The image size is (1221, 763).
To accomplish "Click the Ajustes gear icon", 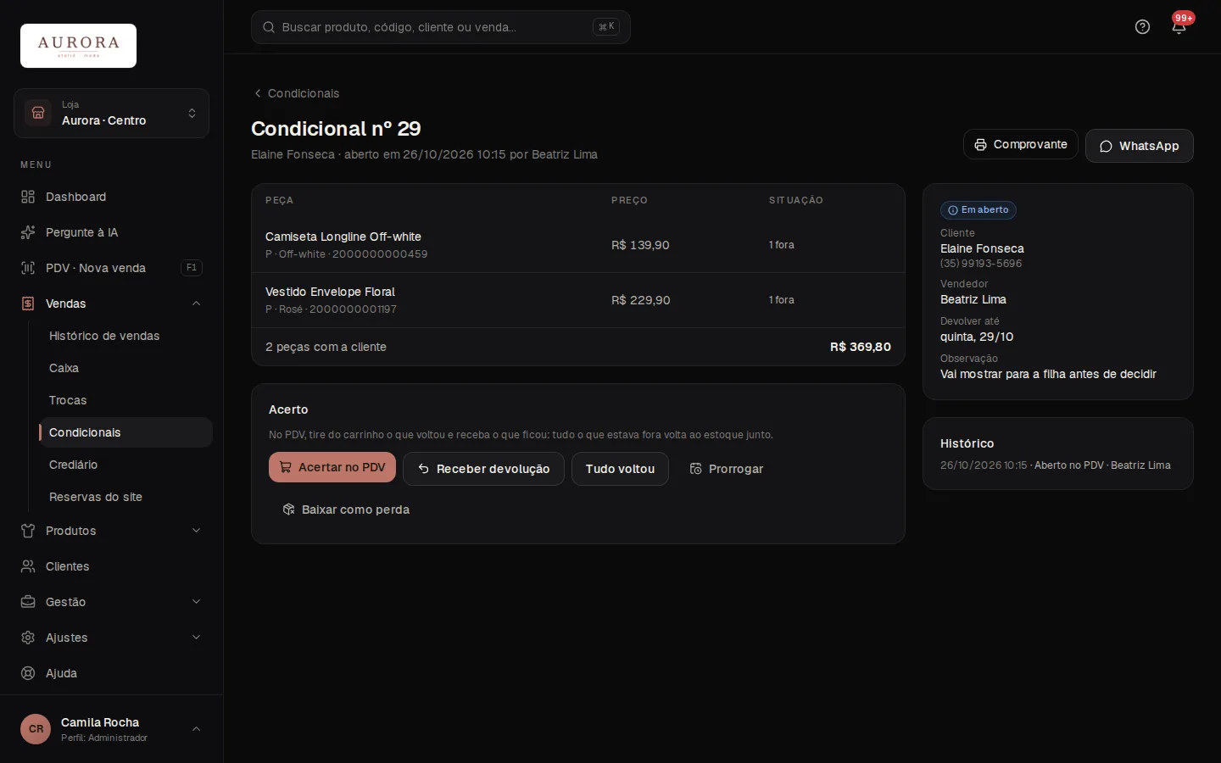I will click(x=28, y=638).
